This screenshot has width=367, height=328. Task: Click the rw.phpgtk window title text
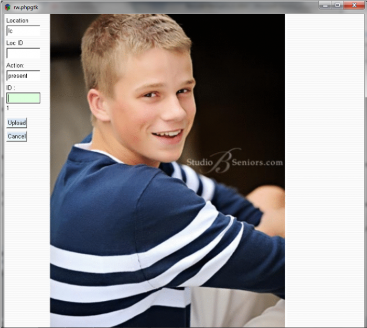click(x=26, y=7)
